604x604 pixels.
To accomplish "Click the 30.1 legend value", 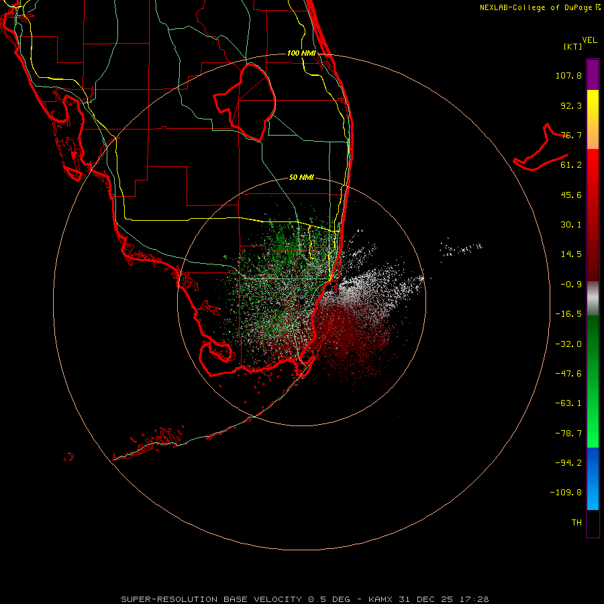I will 571,225.
